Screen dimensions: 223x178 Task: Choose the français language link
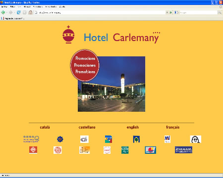tap(172, 127)
